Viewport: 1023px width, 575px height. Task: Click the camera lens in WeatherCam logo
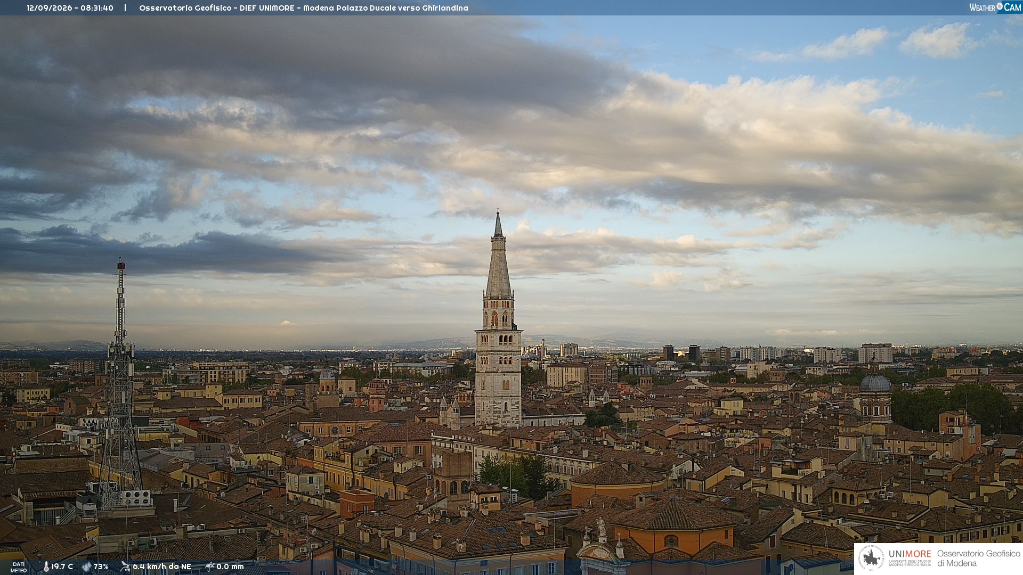tap(1000, 6)
